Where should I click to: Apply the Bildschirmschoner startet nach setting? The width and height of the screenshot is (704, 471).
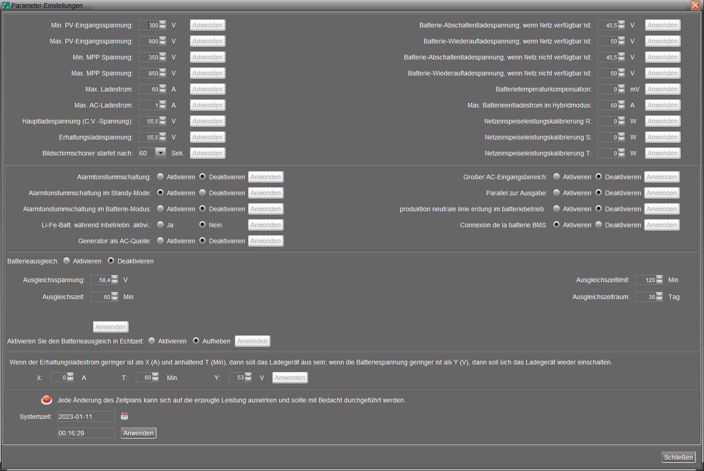tap(208, 153)
